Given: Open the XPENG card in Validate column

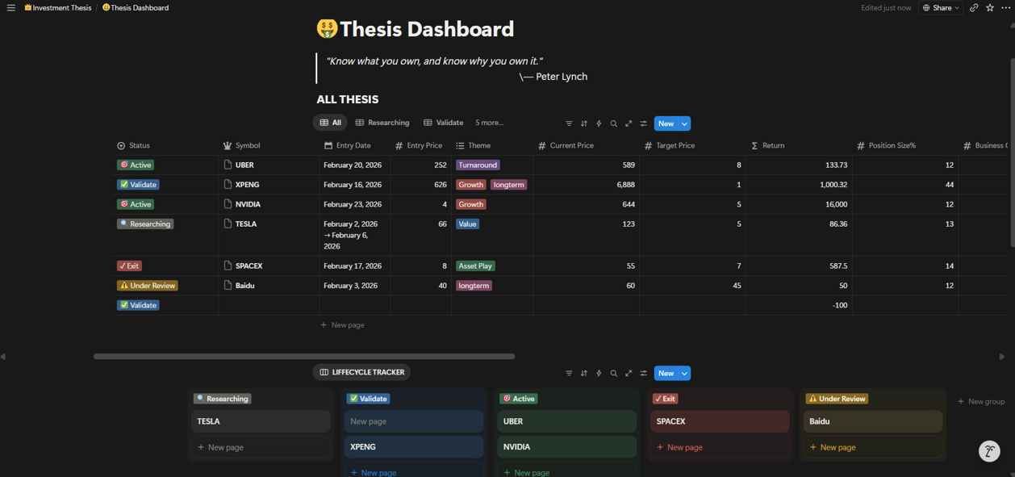Looking at the screenshot, I should 414,446.
